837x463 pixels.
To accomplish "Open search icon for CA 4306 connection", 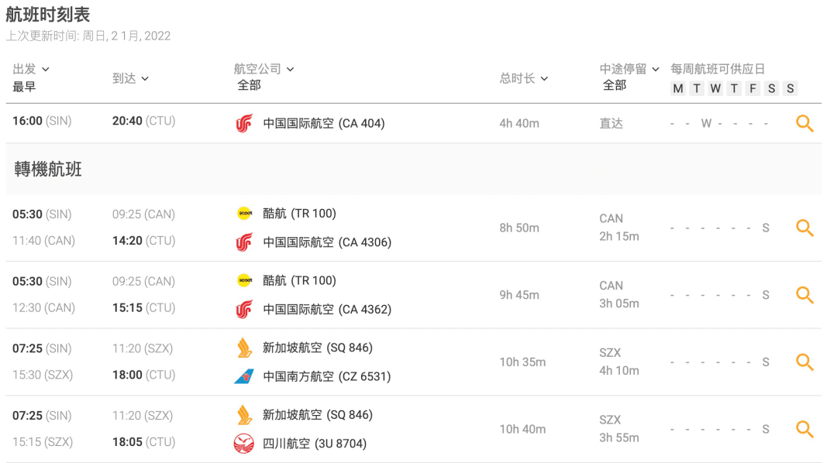I will pos(804,228).
